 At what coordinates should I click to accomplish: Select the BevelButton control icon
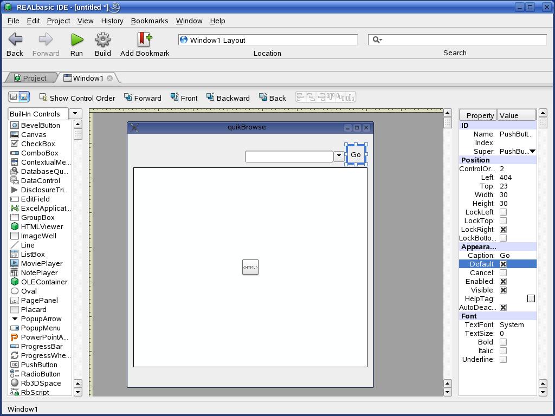[x=15, y=125]
